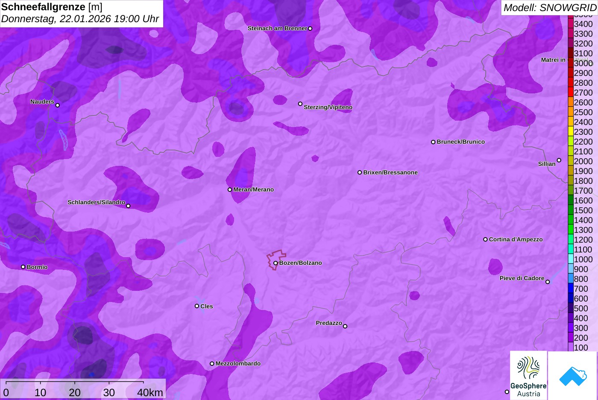Click the date Donnerstag, 22.01.2026 19:00 Uhr

coord(80,19)
